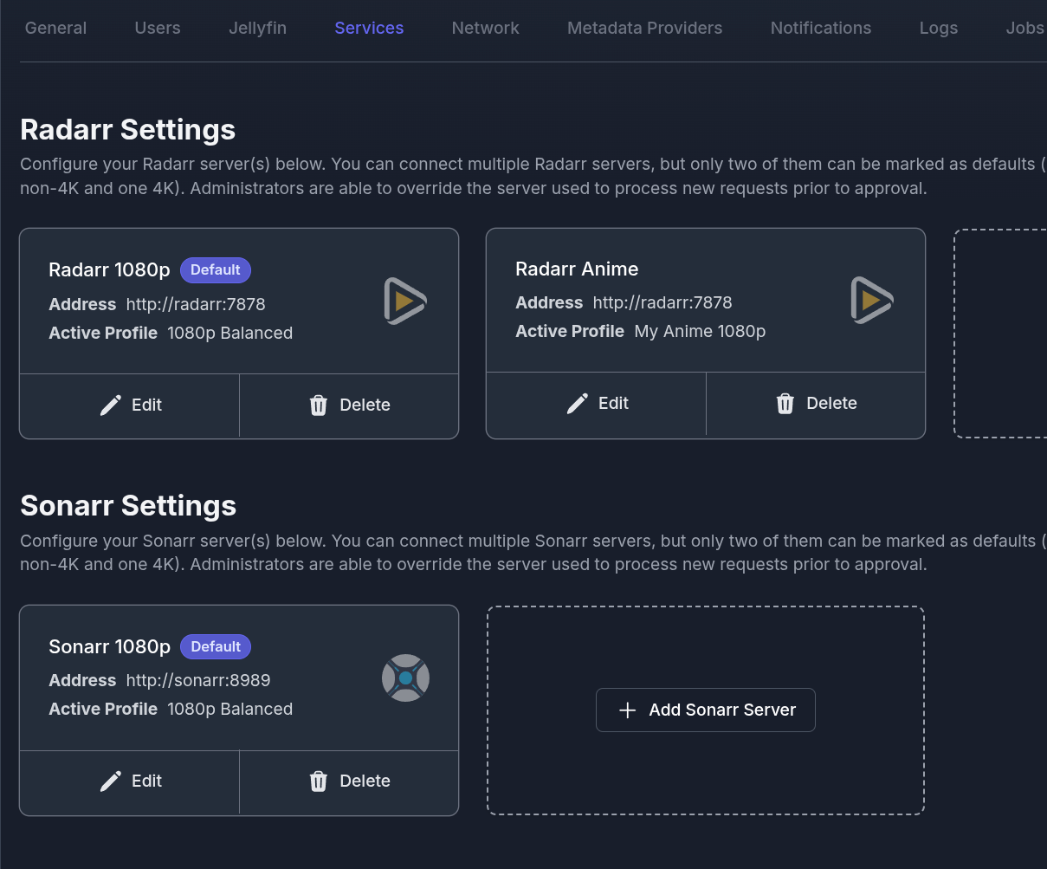Viewport: 1047px width, 869px height.
Task: Open the General settings tab
Action: (x=55, y=28)
